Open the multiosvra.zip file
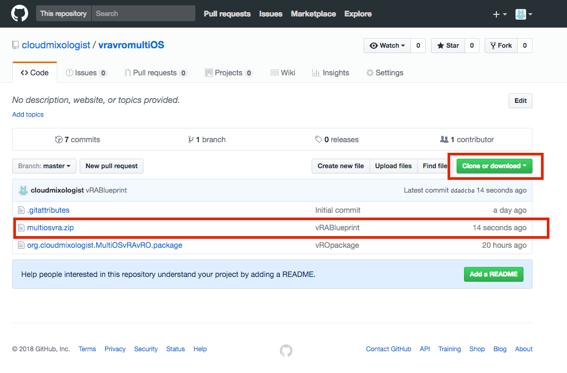This screenshot has height=373, width=567. pos(50,228)
